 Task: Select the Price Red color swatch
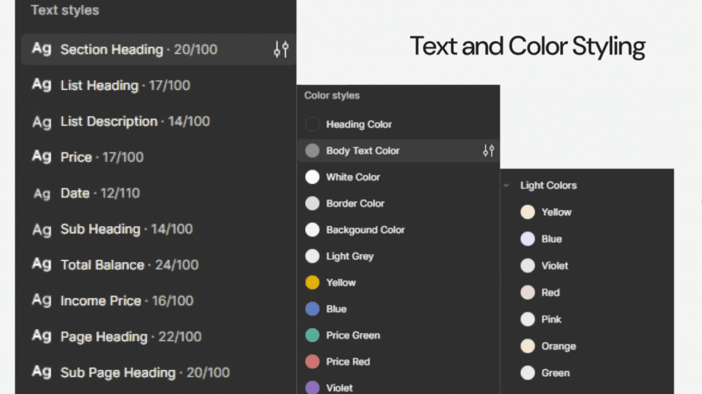(x=313, y=362)
